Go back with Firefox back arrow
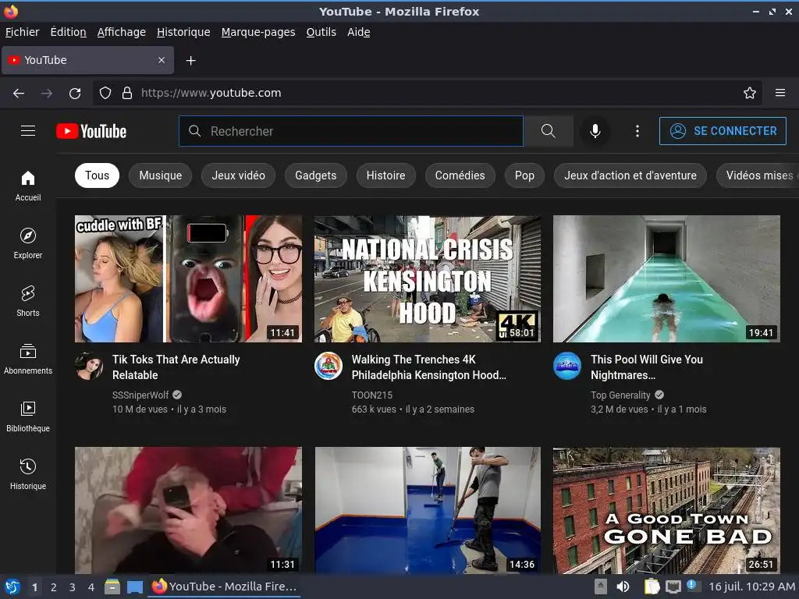The height and width of the screenshot is (599, 799). click(19, 94)
